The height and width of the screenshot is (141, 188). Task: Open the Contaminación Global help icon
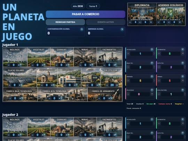pyautogui.click(x=82, y=29)
